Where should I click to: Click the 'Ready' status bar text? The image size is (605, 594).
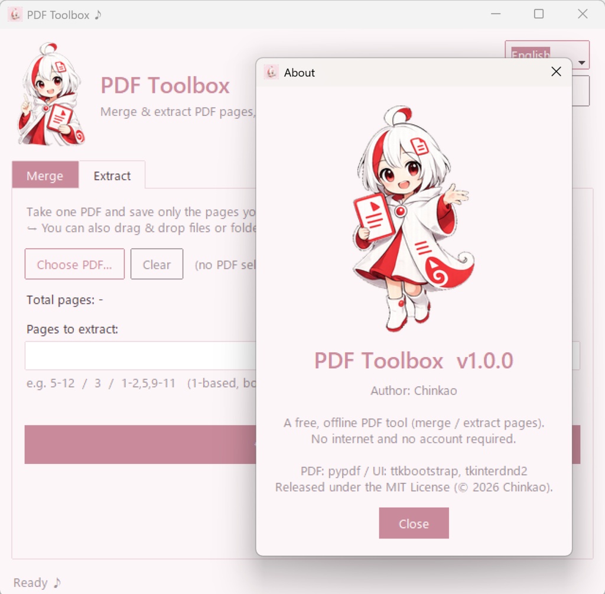click(x=37, y=582)
